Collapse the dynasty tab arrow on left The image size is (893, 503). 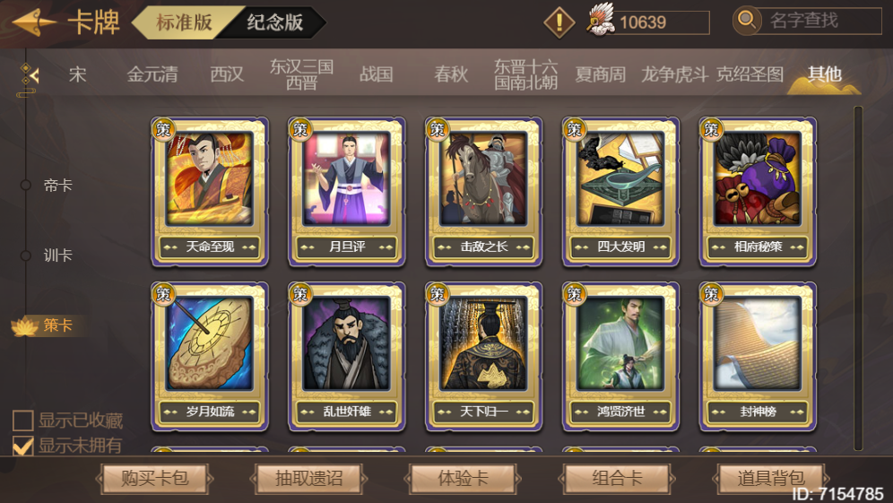(x=29, y=75)
